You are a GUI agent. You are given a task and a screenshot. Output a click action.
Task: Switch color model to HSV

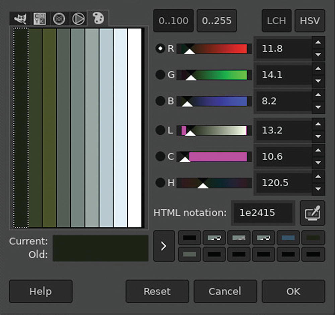click(x=310, y=21)
